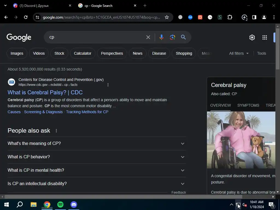Reload the current page
The width and height of the screenshot is (280, 210).
(x=26, y=17)
